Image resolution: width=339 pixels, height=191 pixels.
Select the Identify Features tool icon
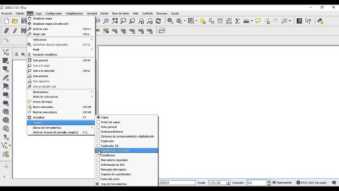click(170, 21)
